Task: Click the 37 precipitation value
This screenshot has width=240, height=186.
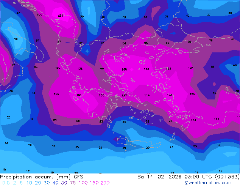Action: pos(209,14)
